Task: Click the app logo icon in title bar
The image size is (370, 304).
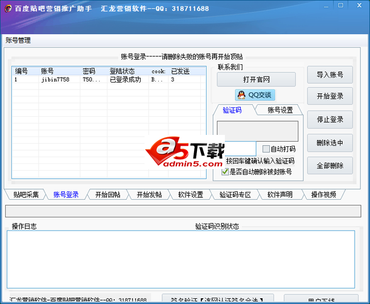Action: pyautogui.click(x=8, y=9)
